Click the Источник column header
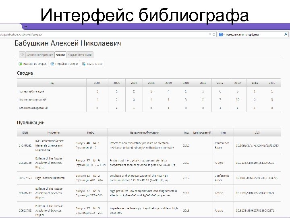290x218 pixels. pos(54,132)
